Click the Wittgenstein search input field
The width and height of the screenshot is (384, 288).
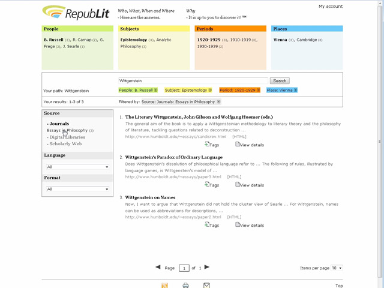(193, 80)
